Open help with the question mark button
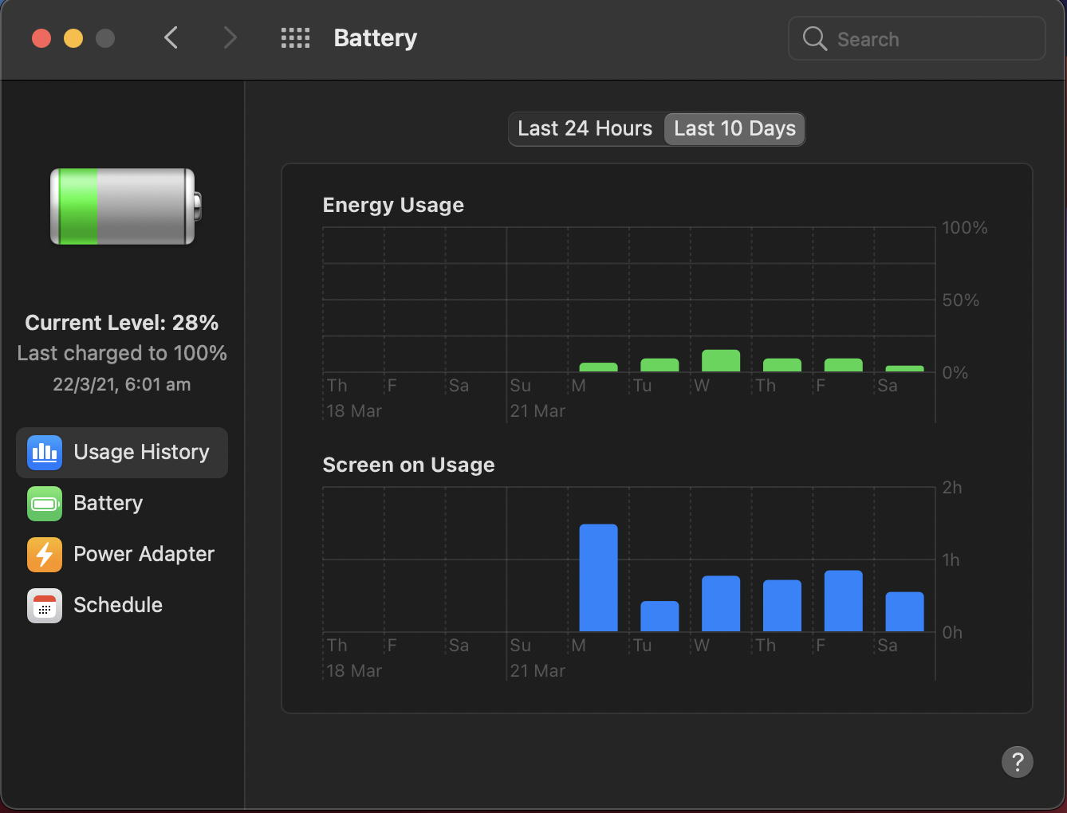 point(1018,762)
